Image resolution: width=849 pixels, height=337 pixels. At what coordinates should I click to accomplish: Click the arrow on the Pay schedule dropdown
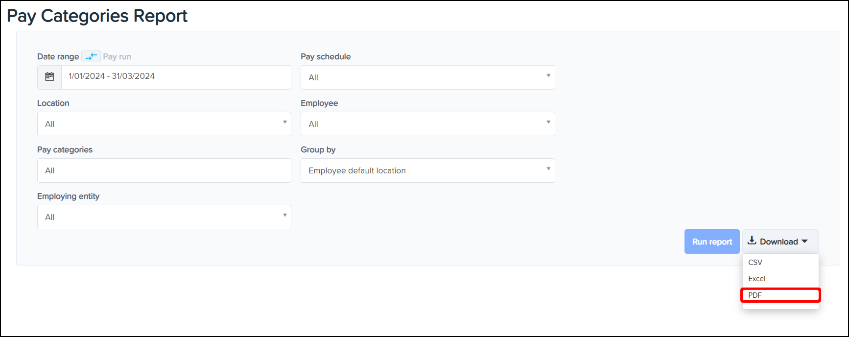(x=548, y=76)
